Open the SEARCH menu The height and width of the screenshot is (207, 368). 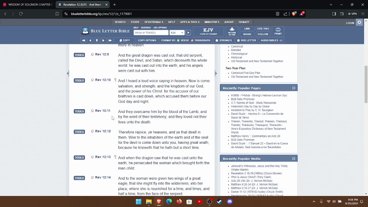(x=120, y=22)
